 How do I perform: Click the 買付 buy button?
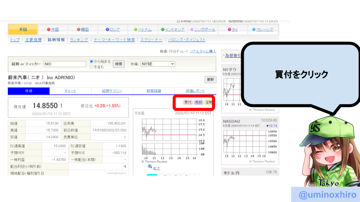[x=188, y=102]
